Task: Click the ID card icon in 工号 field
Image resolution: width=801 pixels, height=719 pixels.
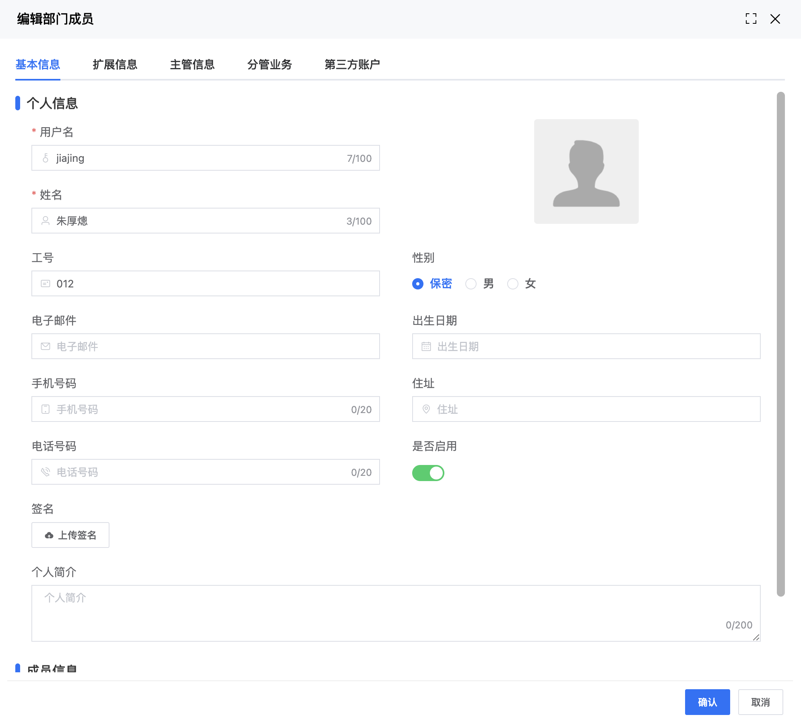Action: coord(45,284)
